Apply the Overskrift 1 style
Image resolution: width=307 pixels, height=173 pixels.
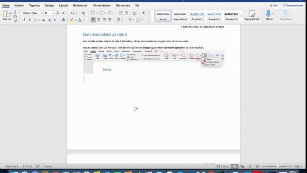[197, 16]
